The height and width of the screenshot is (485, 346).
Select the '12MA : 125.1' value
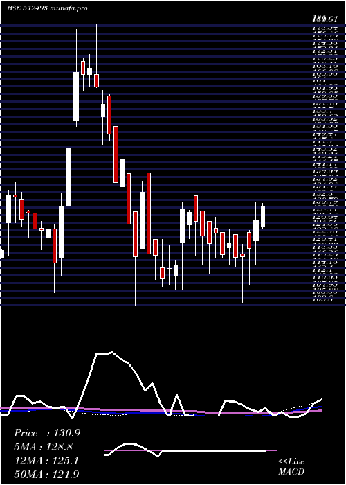[x=46, y=461]
